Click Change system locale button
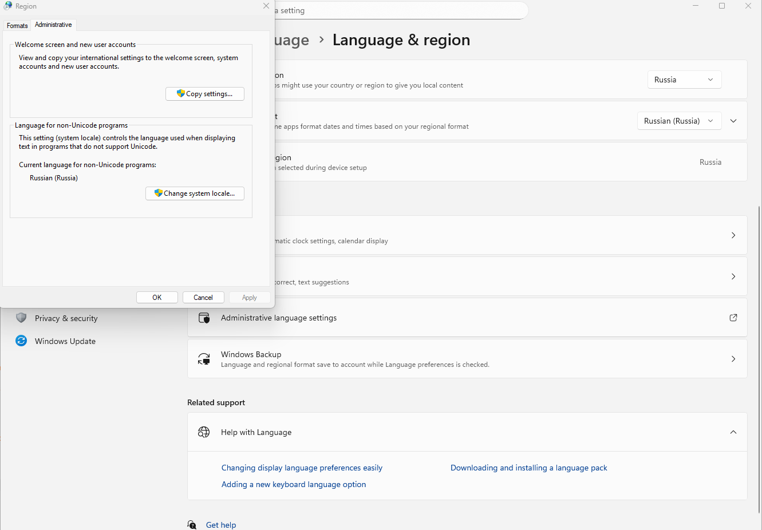 pos(195,193)
